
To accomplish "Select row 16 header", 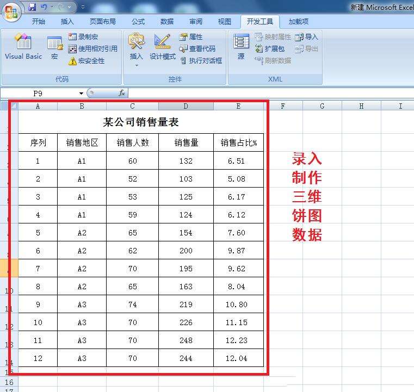I will [9, 382].
